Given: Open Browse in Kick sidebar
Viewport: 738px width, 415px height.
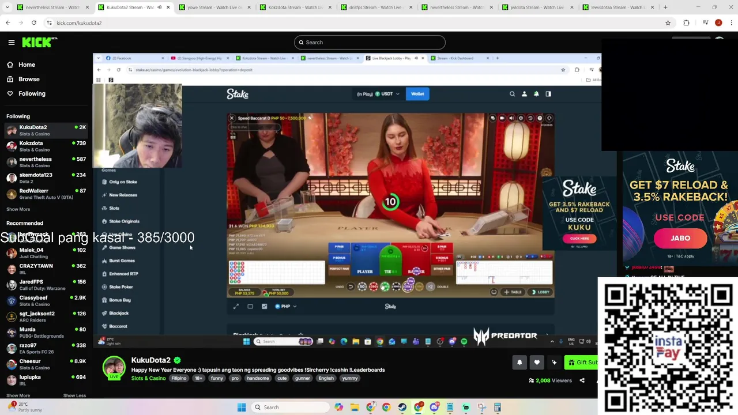Looking at the screenshot, I should [x=23, y=79].
